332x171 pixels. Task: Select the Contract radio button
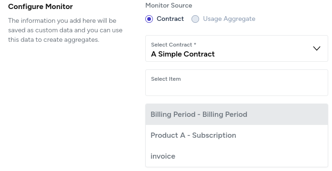149,19
